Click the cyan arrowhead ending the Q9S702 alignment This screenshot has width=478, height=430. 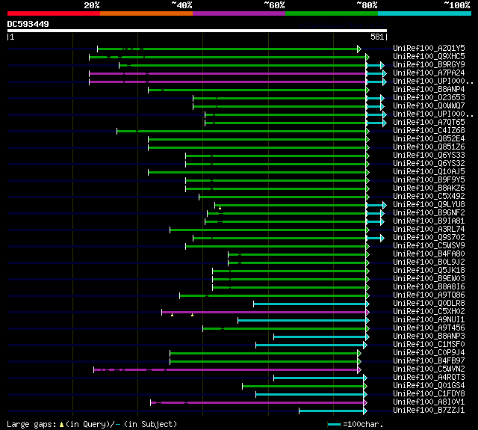[382, 238]
